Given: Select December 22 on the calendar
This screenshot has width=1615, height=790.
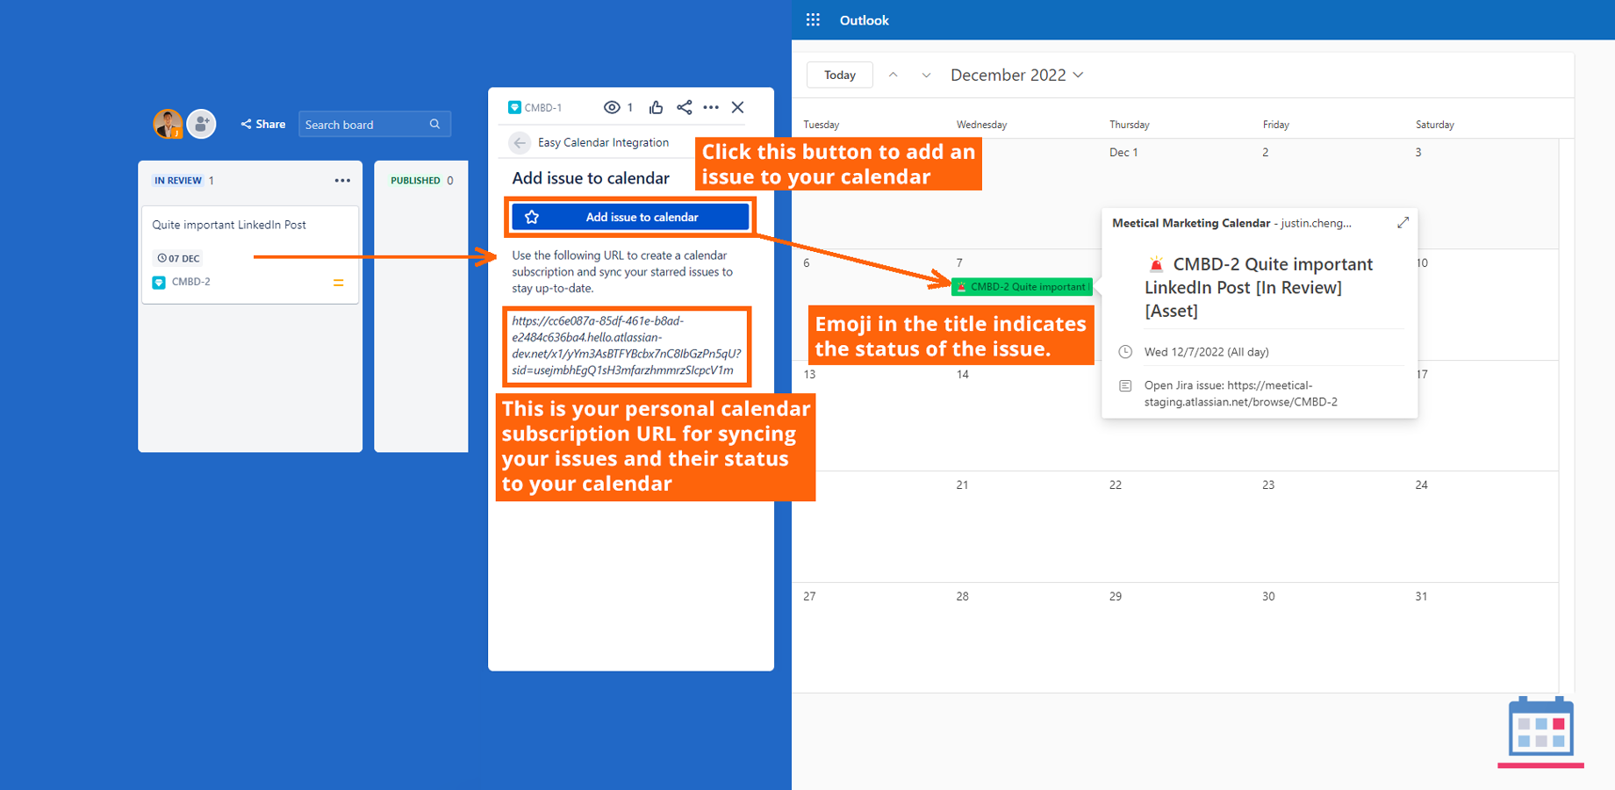Looking at the screenshot, I should [x=1115, y=485].
